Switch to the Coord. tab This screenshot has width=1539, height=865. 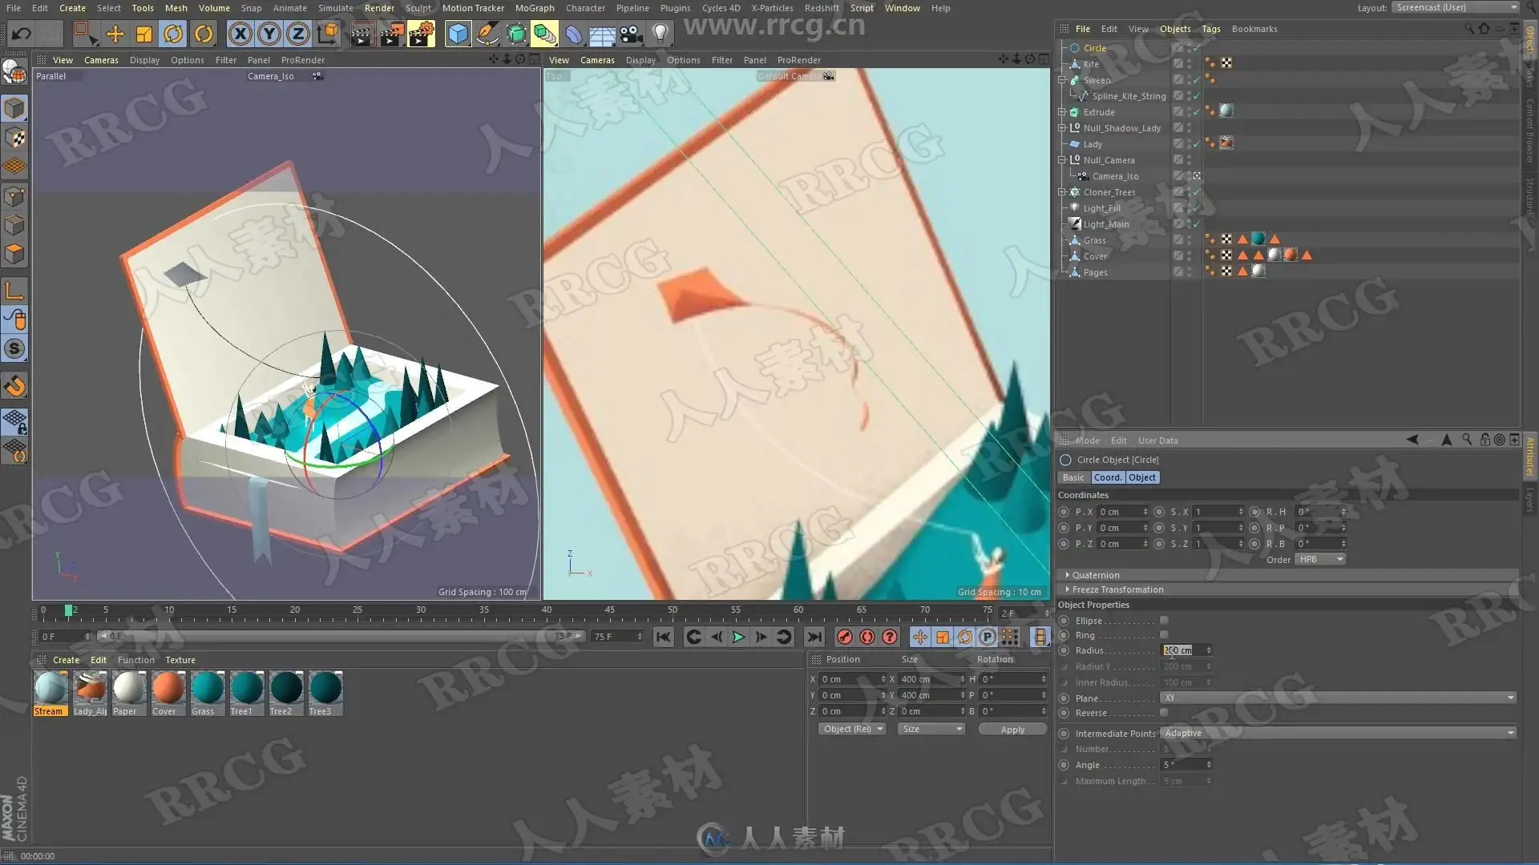point(1107,477)
